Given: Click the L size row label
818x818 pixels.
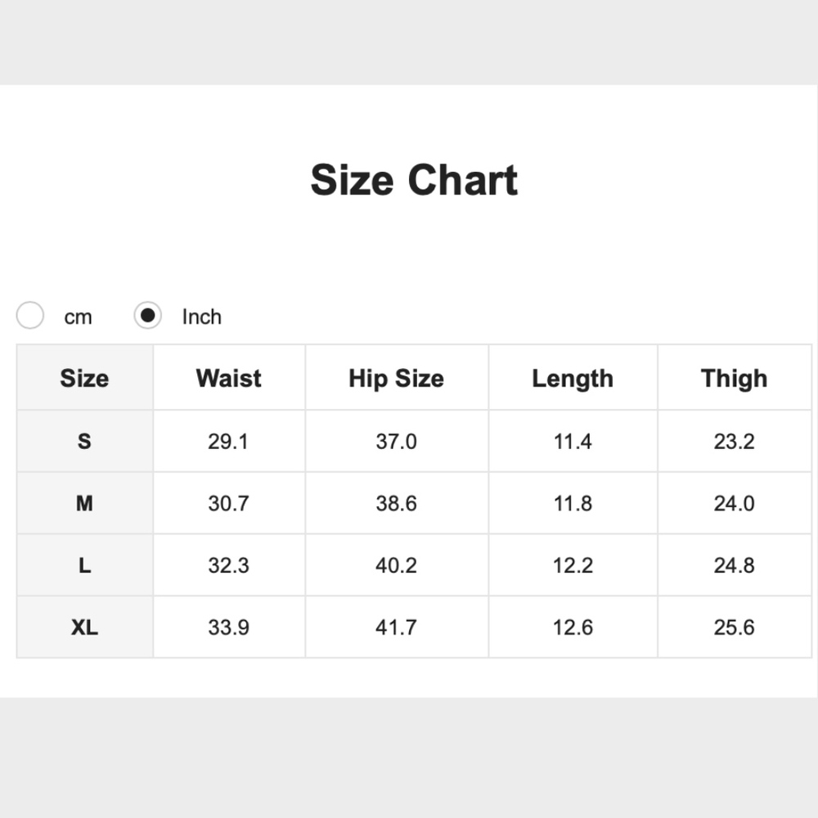Looking at the screenshot, I should [84, 566].
